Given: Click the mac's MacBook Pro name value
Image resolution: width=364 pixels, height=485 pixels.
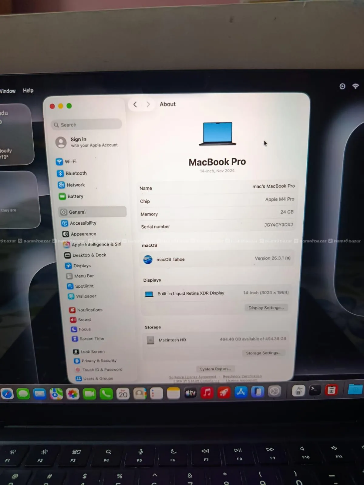Looking at the screenshot, I should click(x=274, y=186).
